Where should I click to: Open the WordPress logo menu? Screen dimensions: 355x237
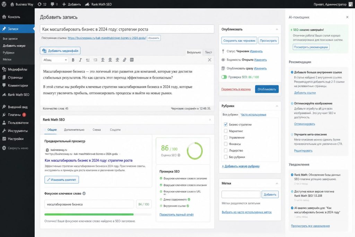click(4, 4)
